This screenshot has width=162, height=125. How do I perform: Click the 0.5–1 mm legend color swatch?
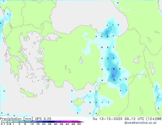point(10,122)
